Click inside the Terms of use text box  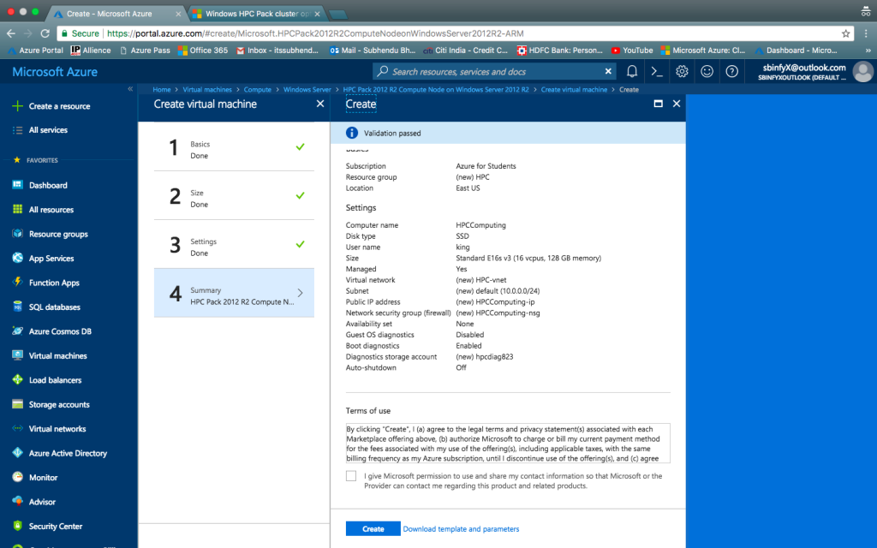coord(508,444)
